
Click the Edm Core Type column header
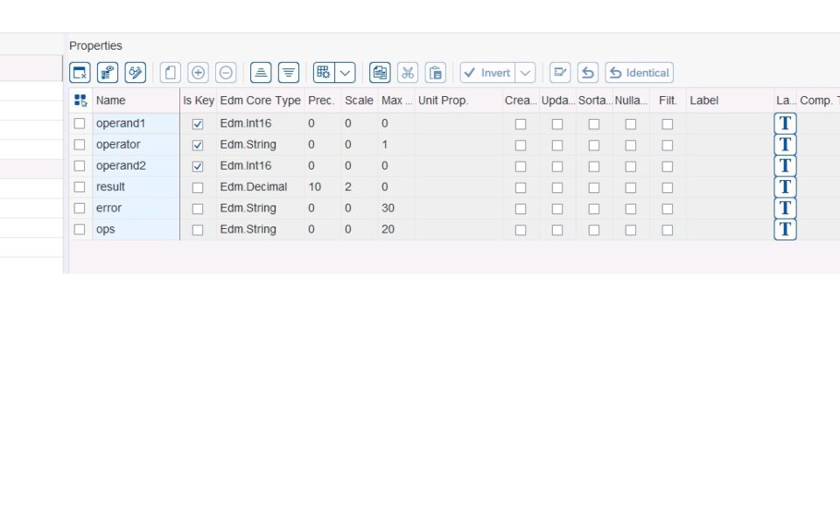pos(261,101)
